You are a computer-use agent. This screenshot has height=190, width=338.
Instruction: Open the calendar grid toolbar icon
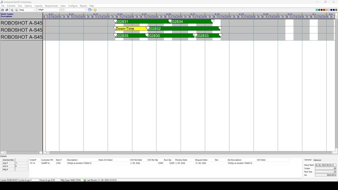89,10
